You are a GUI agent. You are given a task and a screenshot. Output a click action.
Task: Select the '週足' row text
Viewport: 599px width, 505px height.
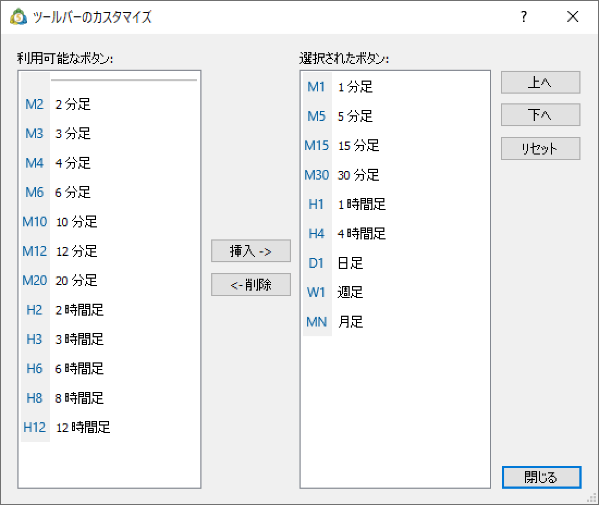[350, 293]
